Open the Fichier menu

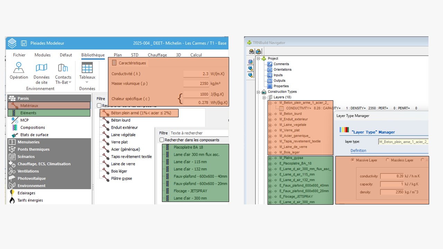point(19,55)
